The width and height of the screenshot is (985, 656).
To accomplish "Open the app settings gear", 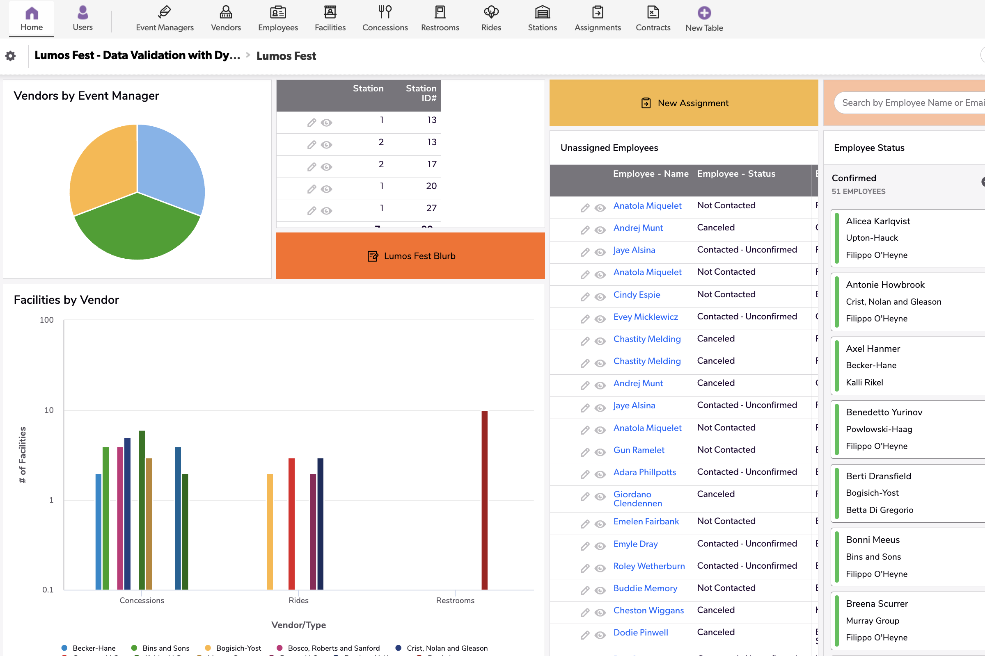I will (x=10, y=56).
